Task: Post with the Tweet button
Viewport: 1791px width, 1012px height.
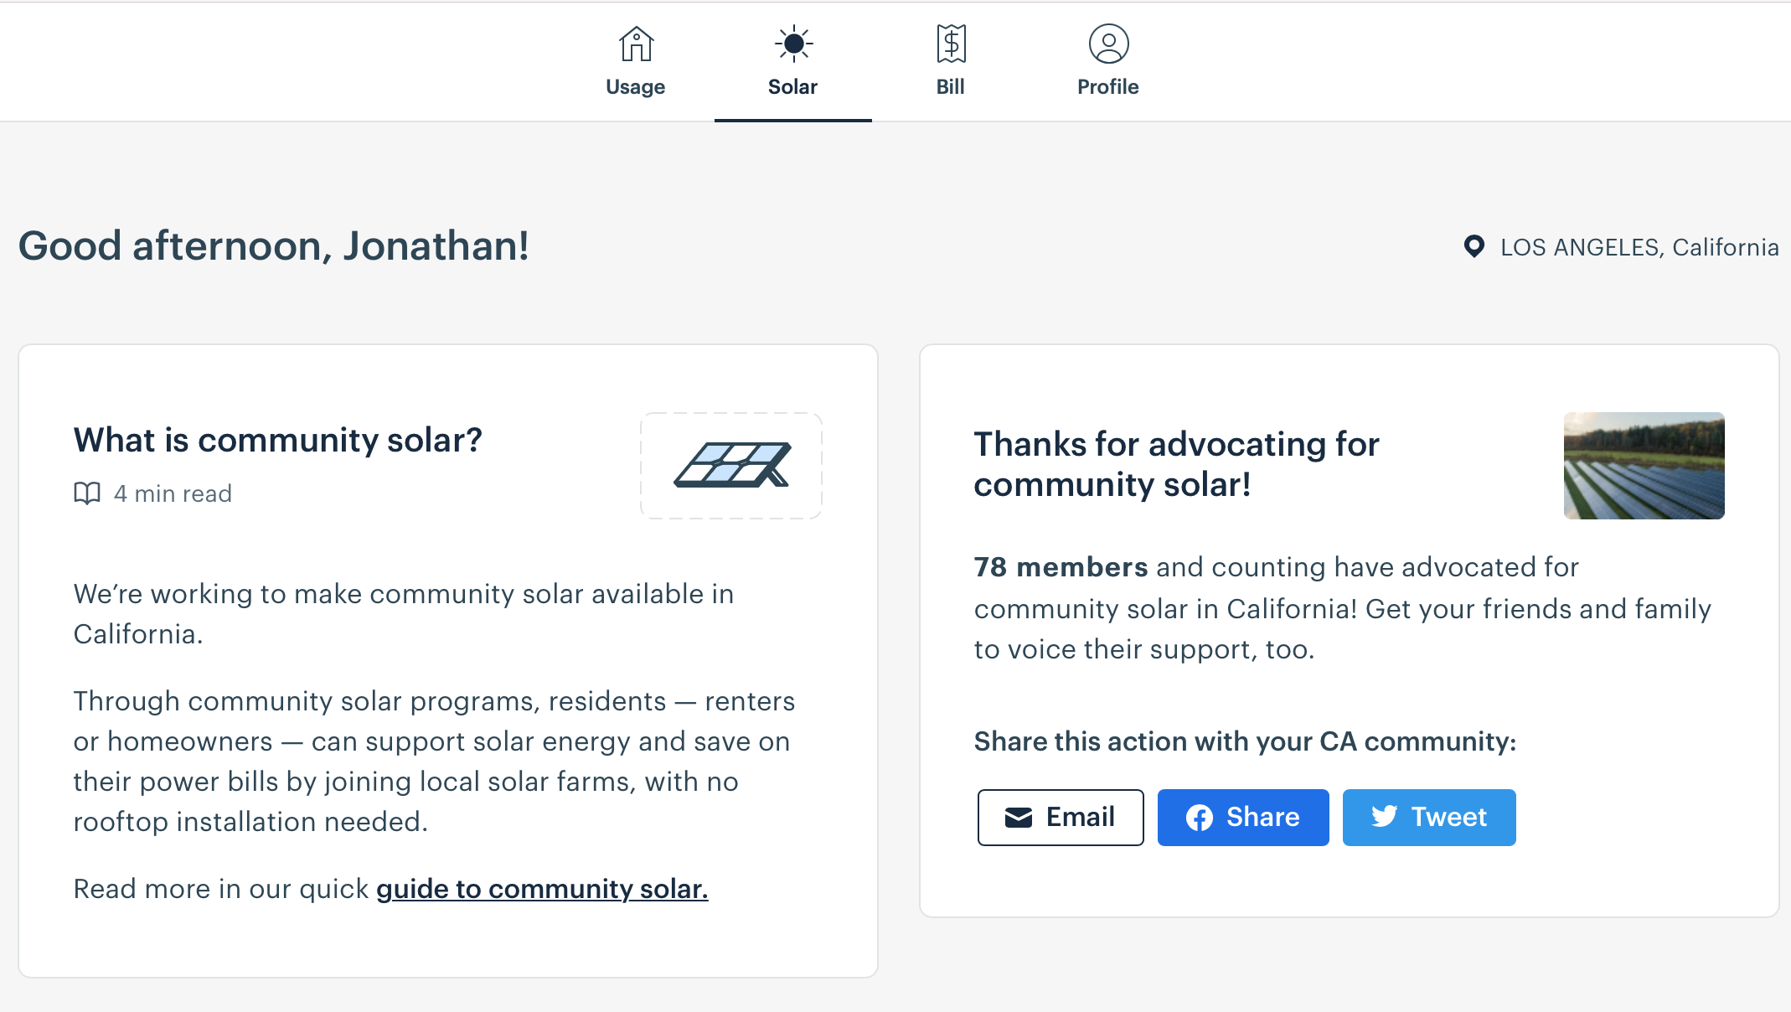Action: (x=1429, y=818)
